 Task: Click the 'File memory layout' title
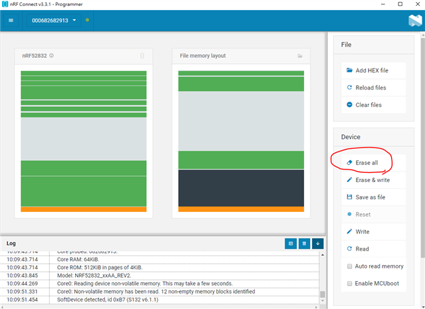pyautogui.click(x=202, y=56)
